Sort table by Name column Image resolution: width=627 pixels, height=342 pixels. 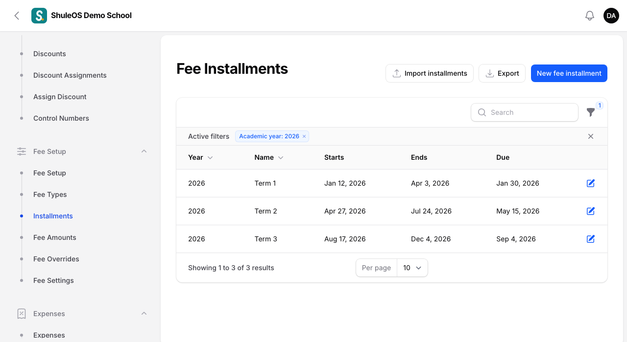coord(269,157)
